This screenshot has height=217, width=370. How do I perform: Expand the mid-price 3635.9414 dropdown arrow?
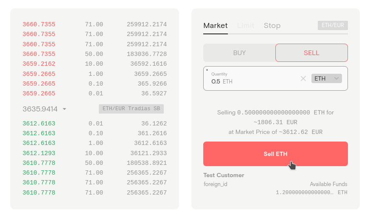tap(64, 109)
